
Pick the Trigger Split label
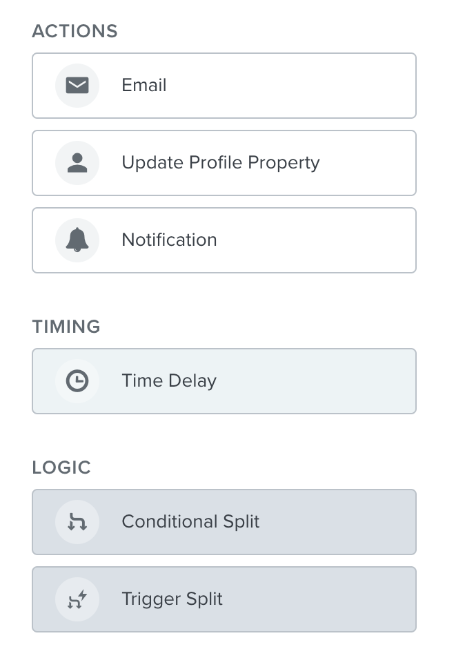pos(172,599)
